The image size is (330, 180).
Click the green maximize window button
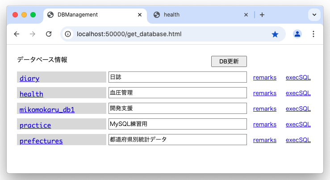pos(33,15)
